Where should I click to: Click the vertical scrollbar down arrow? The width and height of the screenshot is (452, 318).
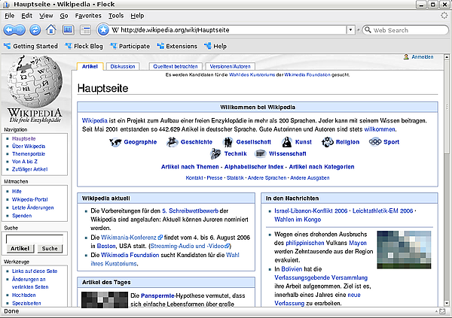447,303
